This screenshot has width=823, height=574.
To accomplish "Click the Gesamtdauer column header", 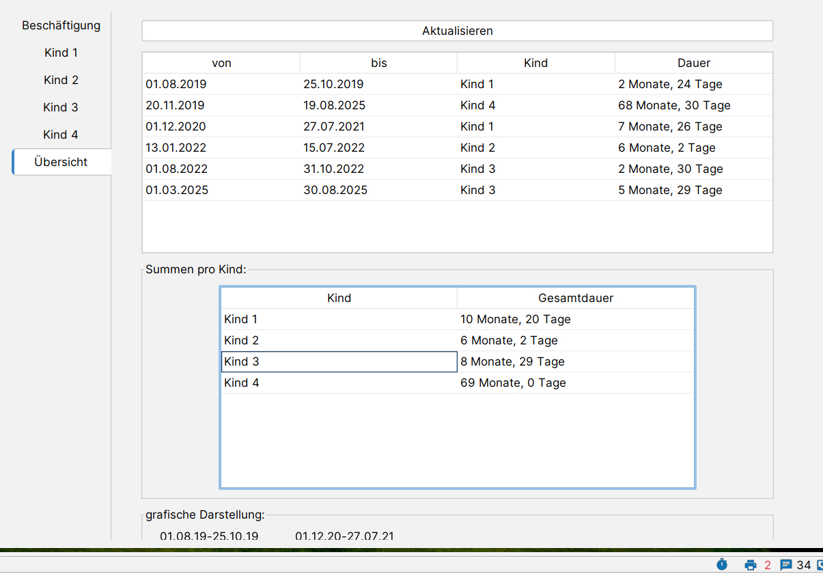I will click(x=575, y=298).
